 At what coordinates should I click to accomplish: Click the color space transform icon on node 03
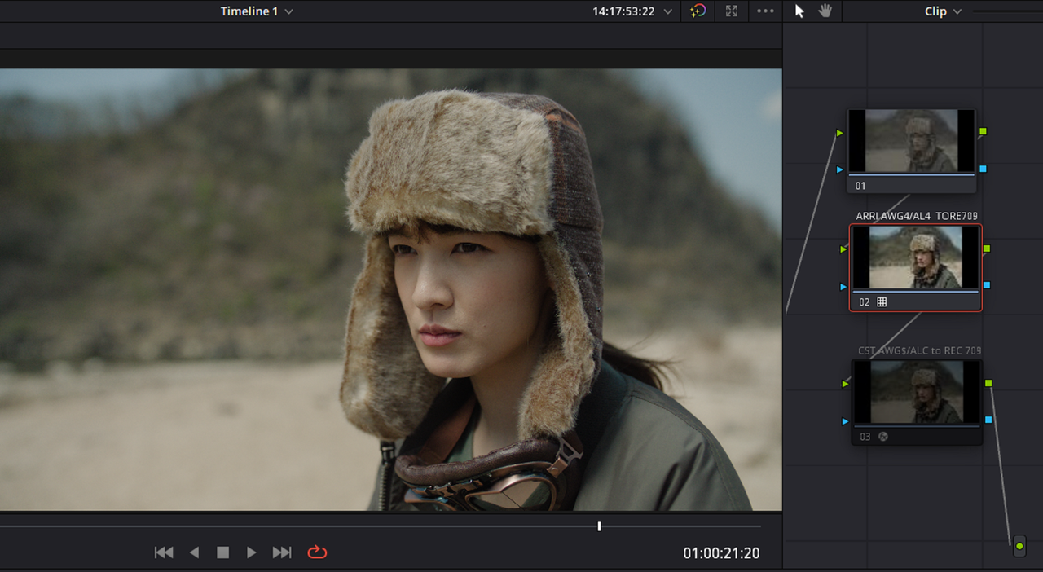pyautogui.click(x=882, y=437)
